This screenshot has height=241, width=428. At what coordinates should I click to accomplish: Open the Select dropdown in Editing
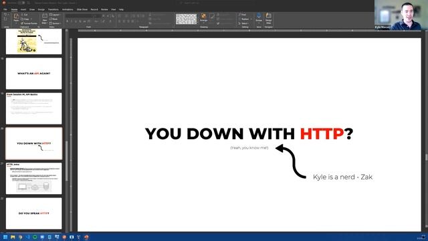pyautogui.click(x=243, y=23)
